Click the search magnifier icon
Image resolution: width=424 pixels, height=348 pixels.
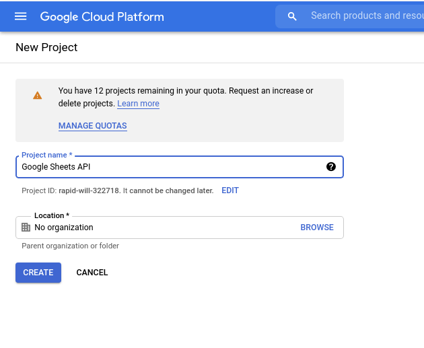[x=292, y=17]
